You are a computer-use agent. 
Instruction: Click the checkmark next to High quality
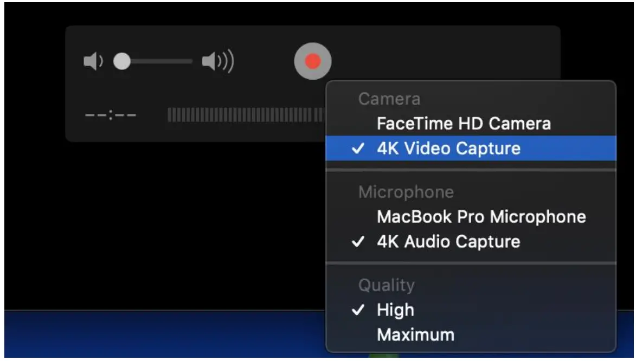[x=359, y=310]
